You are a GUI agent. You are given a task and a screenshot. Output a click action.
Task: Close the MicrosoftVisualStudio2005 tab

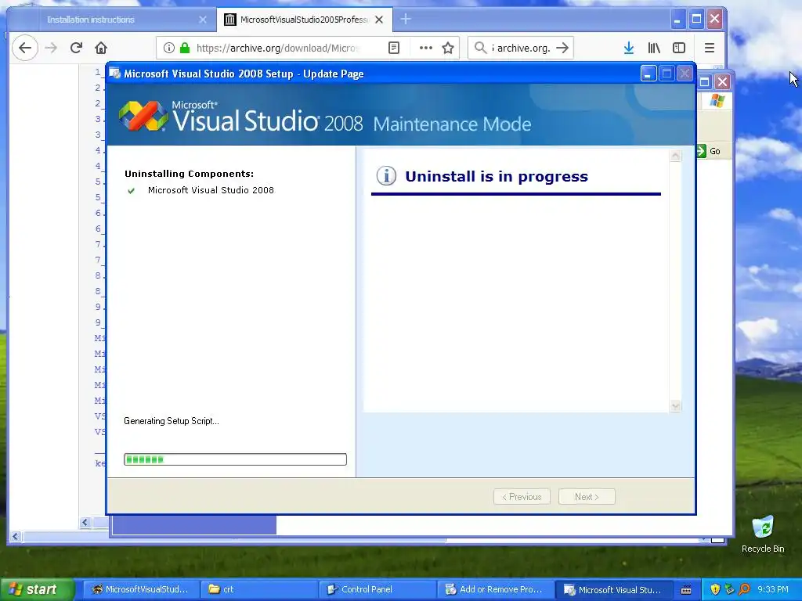click(x=379, y=20)
